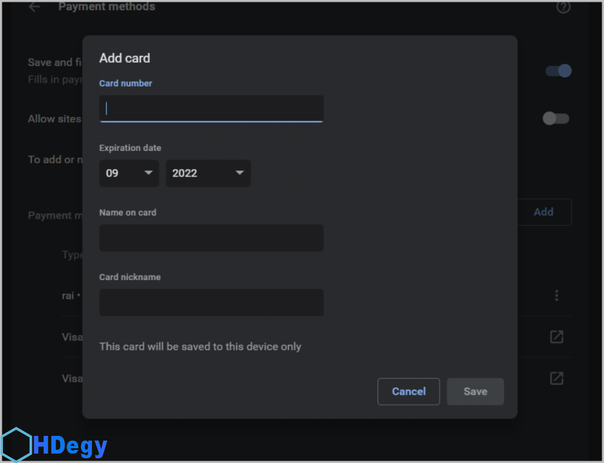Open the first Visa card's external link icon
The height and width of the screenshot is (463, 604).
[556, 337]
